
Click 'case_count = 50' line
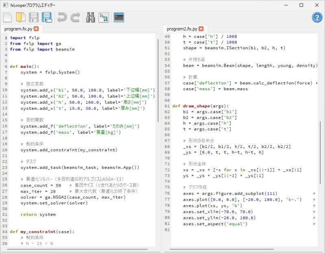pos(41,185)
